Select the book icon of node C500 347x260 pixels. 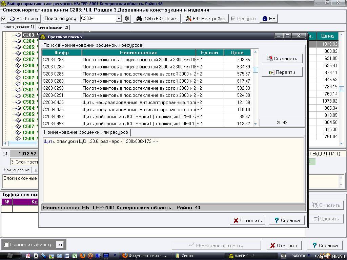click(x=18, y=84)
